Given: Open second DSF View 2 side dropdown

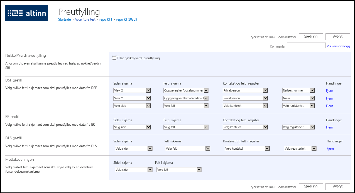Looking at the screenshot, I should (132, 98).
